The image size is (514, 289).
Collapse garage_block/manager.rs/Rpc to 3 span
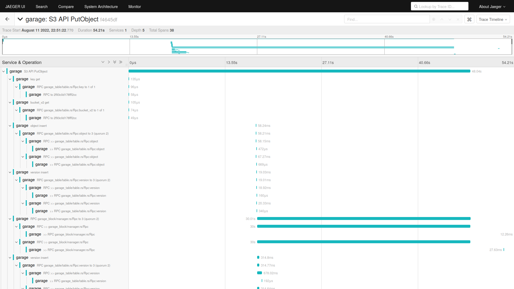(10, 219)
